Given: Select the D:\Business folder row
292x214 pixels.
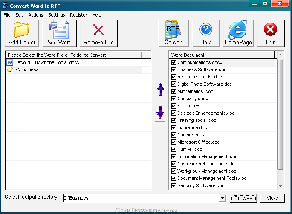Looking at the screenshot, I should pyautogui.click(x=74, y=69).
